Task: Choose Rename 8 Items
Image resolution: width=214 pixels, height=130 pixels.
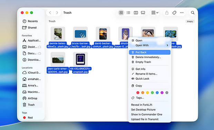Action: 150,74
